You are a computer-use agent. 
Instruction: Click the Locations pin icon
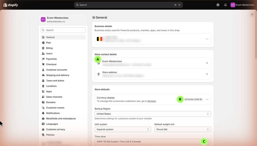(x=43, y=86)
